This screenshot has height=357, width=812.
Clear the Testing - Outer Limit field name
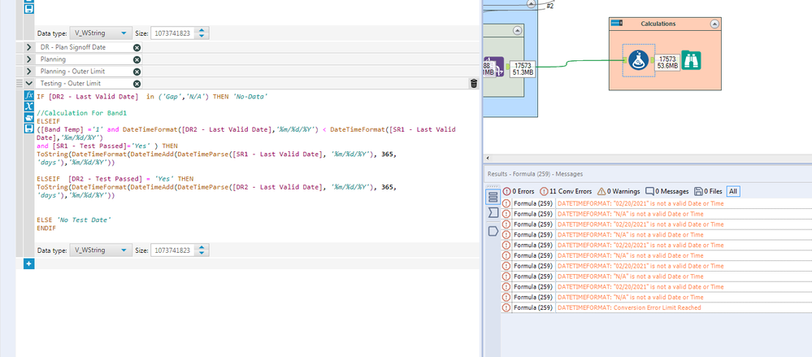coord(137,84)
